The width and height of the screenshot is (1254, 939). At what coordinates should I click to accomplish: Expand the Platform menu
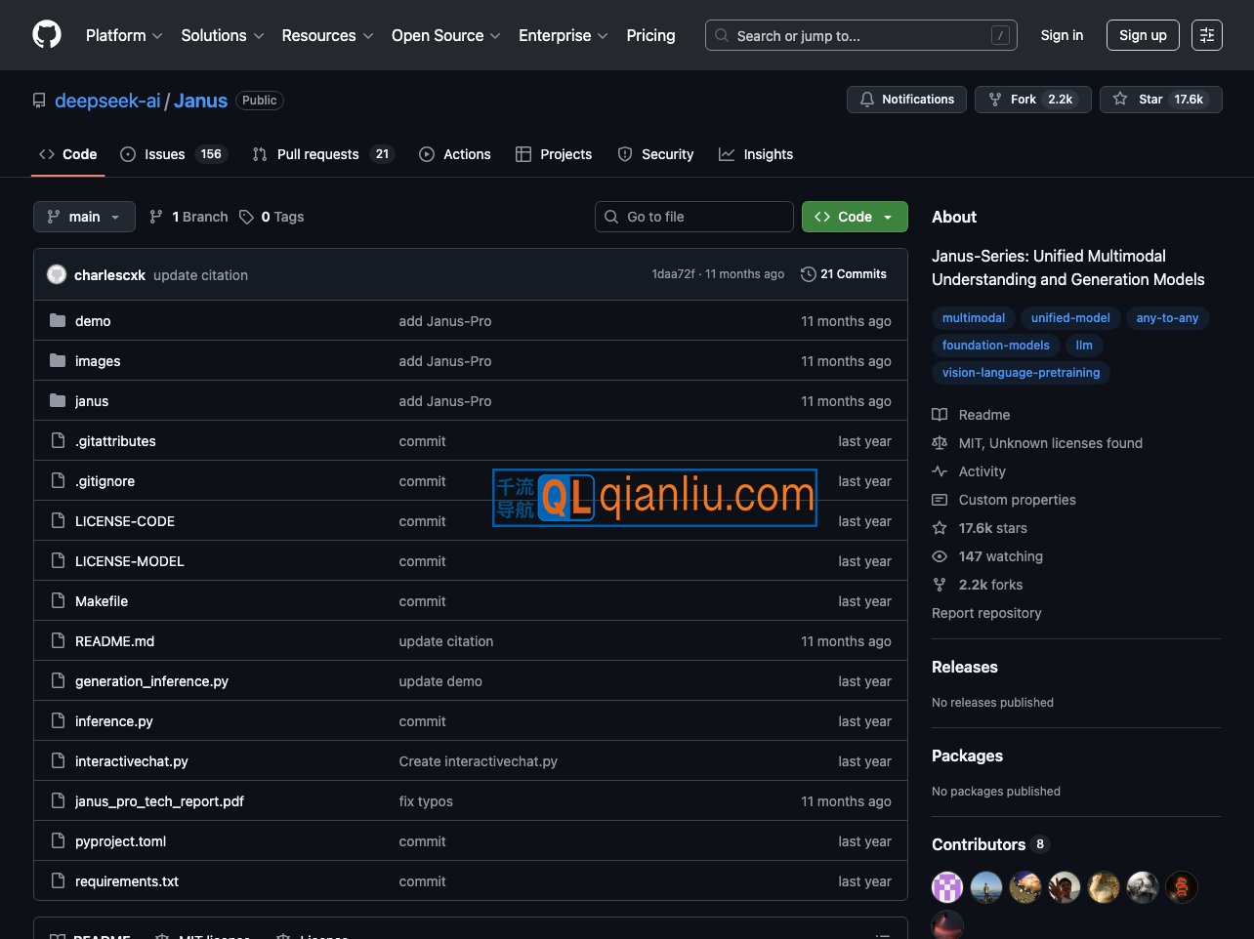tap(124, 35)
